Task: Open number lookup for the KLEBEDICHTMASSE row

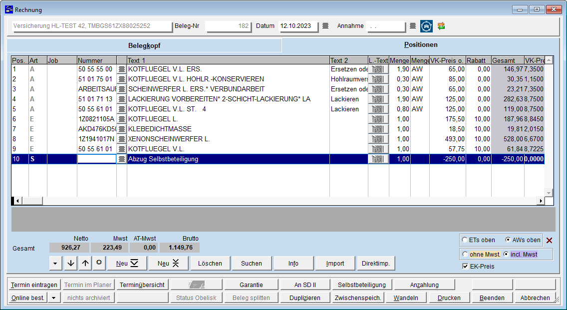Action: click(121, 129)
